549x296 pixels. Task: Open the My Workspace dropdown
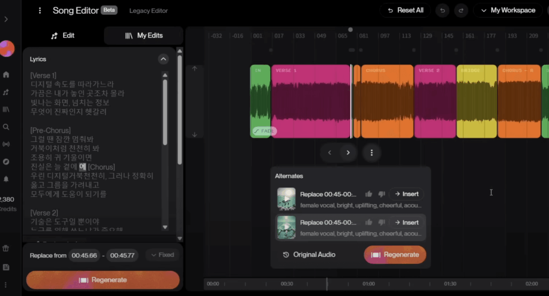click(508, 10)
